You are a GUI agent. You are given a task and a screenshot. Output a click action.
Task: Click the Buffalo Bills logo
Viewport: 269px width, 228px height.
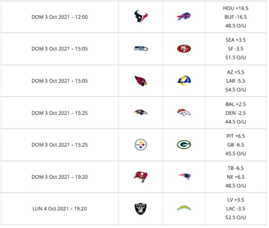point(184,16)
